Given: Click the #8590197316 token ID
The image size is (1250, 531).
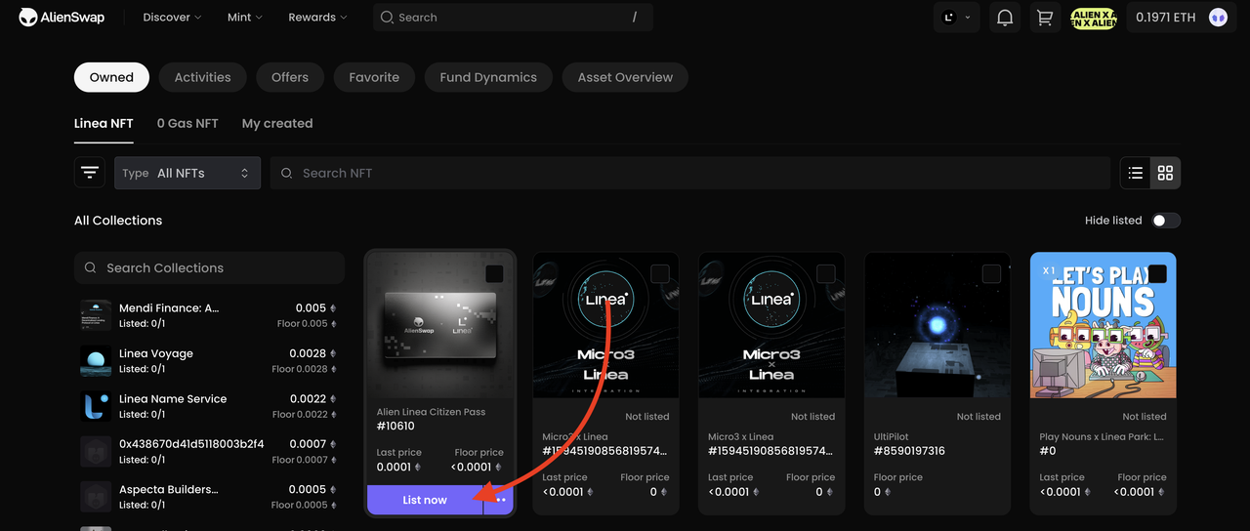Looking at the screenshot, I should (x=909, y=451).
